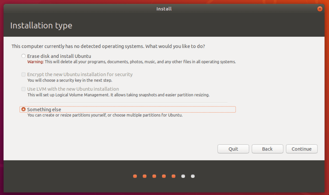Select the Something else radio option
Screen dimensions: 329x195
[23, 109]
